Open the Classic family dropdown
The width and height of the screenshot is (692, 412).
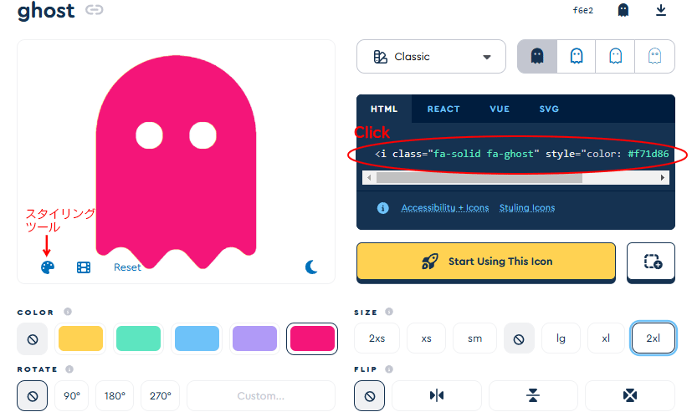coord(431,57)
